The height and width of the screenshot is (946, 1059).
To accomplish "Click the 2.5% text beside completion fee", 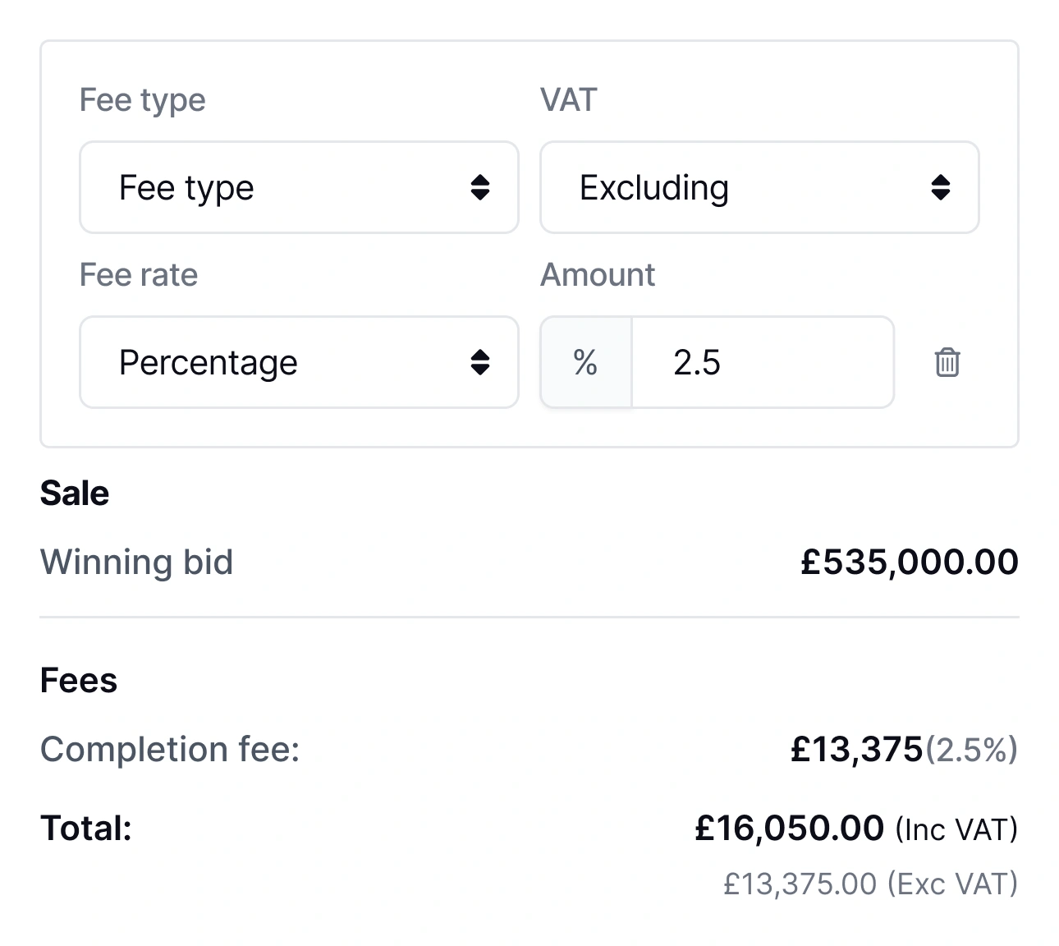I will tap(974, 749).
